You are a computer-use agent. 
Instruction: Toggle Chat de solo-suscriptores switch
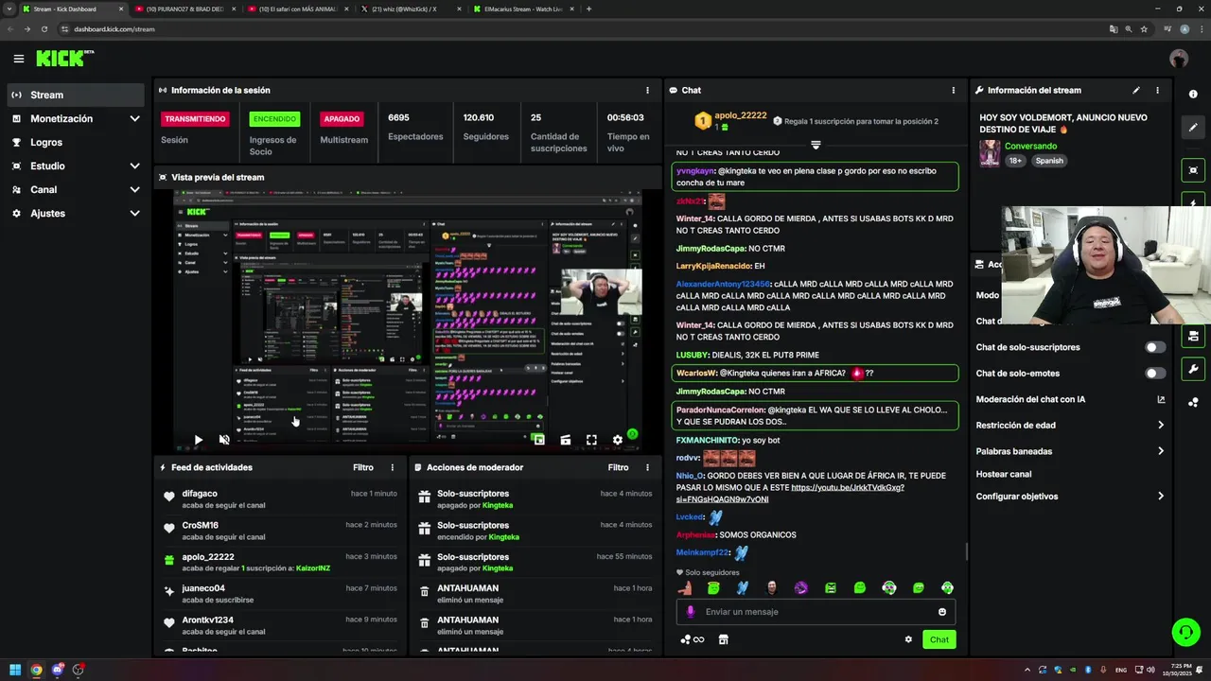click(x=1155, y=347)
